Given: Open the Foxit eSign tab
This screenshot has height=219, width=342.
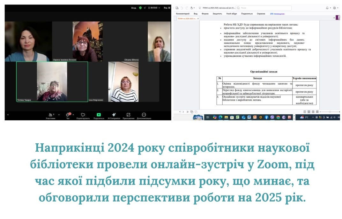Looking at the screenshot, I should pyautogui.click(x=232, y=14).
